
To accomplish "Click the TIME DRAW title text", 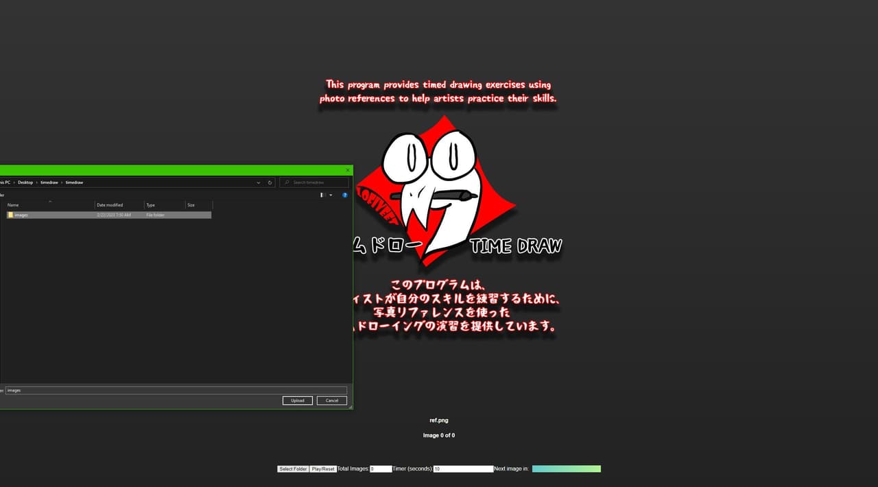I will pyautogui.click(x=516, y=246).
